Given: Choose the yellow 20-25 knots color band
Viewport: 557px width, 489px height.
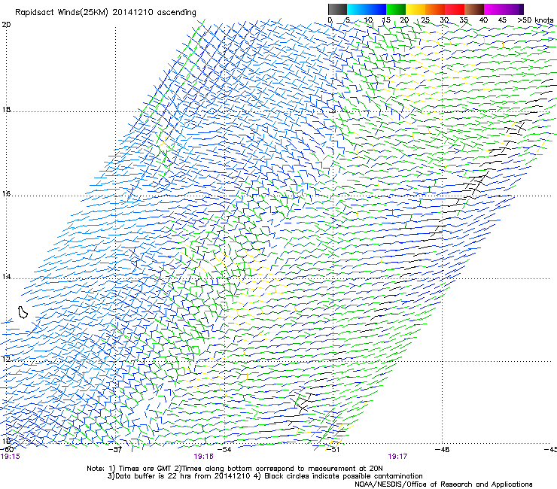Looking at the screenshot, I should [x=415, y=9].
